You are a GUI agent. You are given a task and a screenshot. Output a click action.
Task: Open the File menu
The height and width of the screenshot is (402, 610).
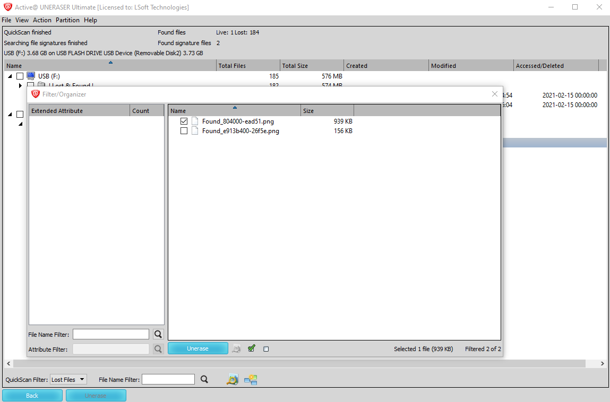click(x=6, y=20)
